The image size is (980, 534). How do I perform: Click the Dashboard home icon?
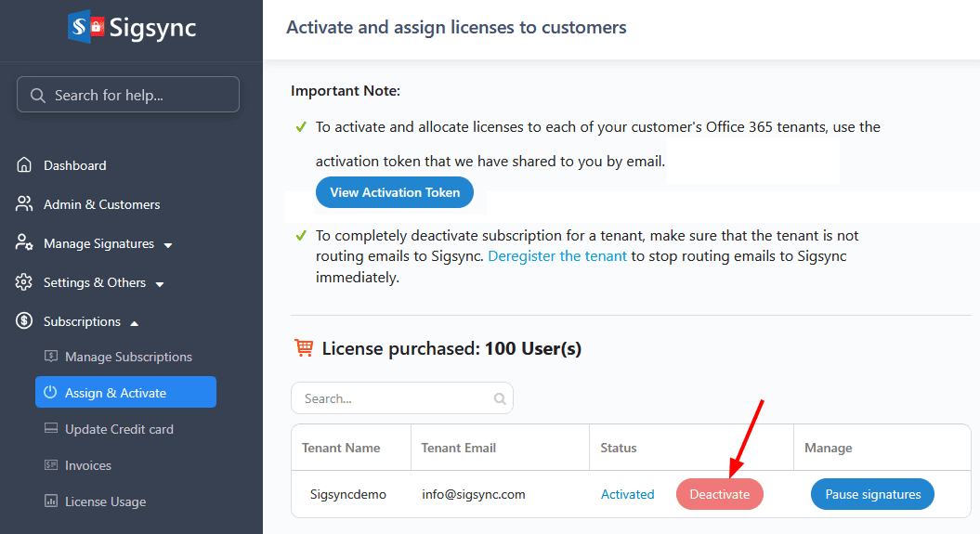pyautogui.click(x=24, y=165)
